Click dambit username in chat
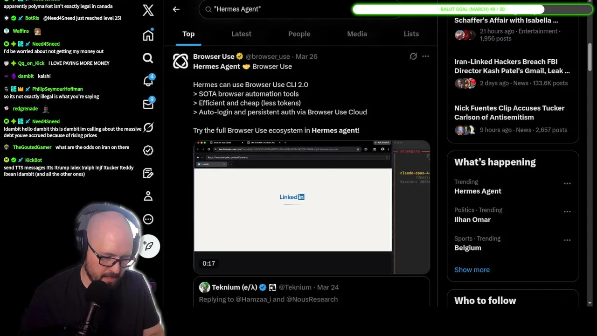 point(26,76)
